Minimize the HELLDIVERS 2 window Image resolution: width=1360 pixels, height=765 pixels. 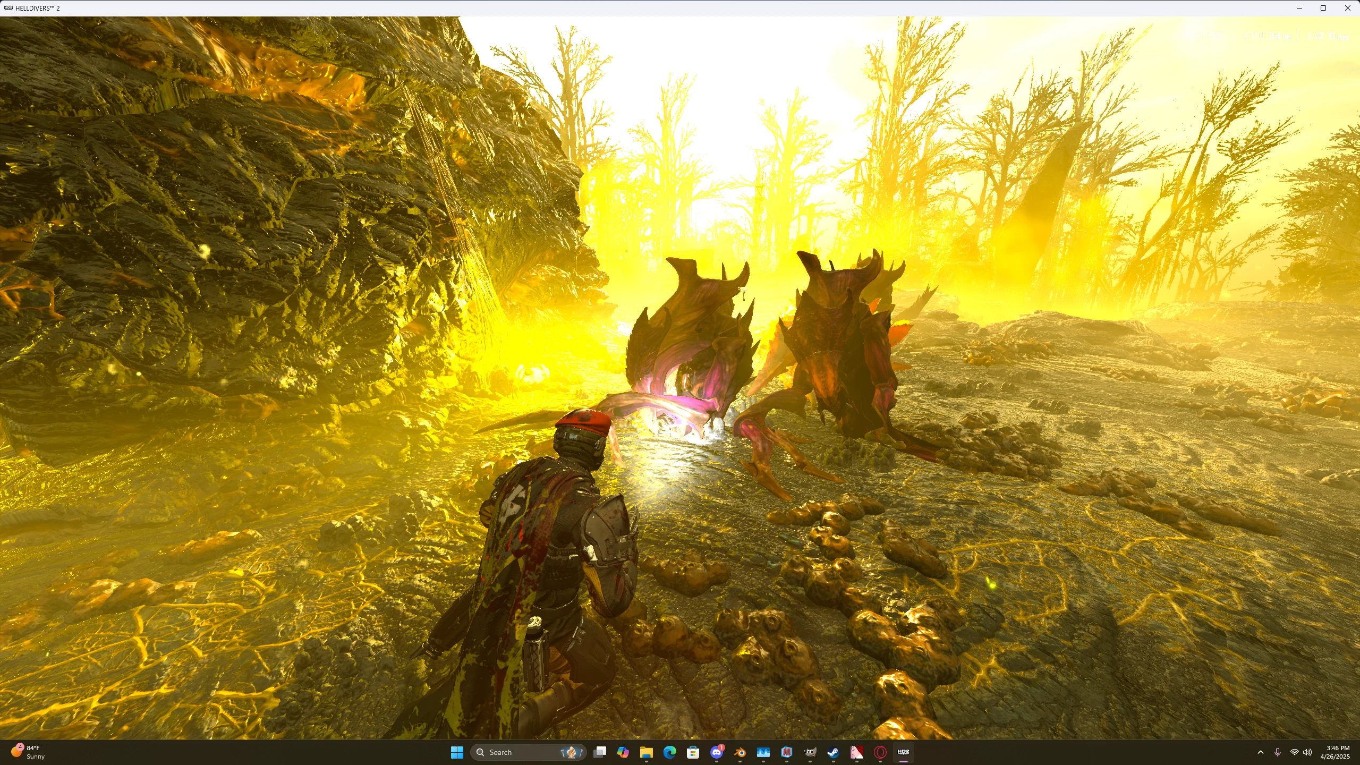pos(1299,8)
